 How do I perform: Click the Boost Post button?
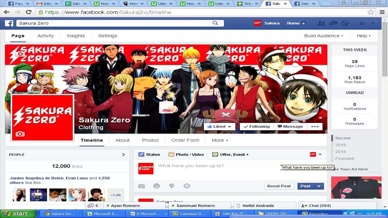pyautogui.click(x=279, y=186)
